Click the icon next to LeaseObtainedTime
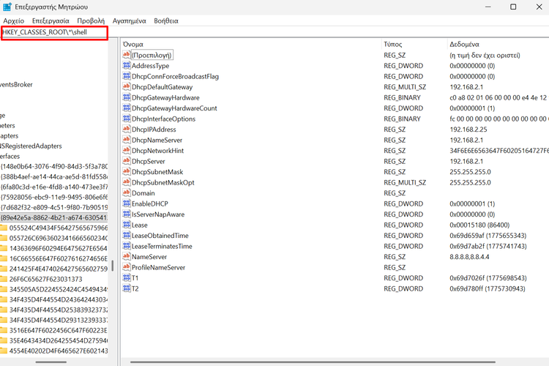 (127, 236)
